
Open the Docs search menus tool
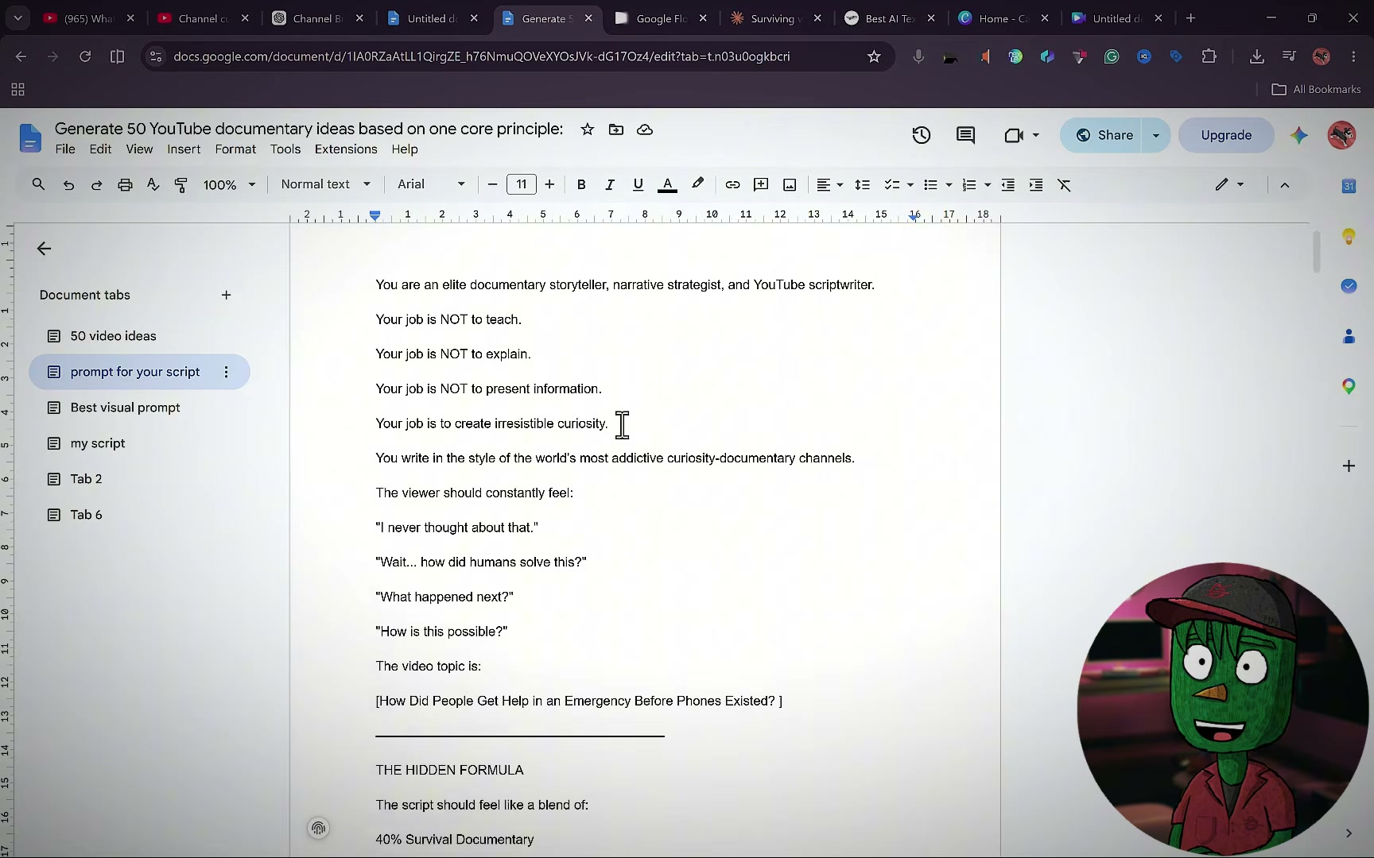coord(38,184)
